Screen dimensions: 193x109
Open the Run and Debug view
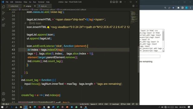(x=3, y=19)
